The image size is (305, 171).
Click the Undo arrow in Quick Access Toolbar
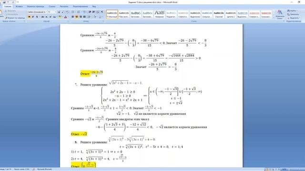(8, 2)
